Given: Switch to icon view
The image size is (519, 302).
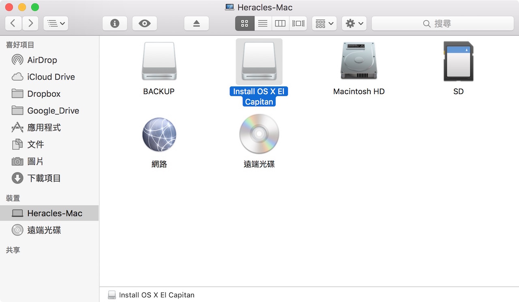Looking at the screenshot, I should 244,24.
